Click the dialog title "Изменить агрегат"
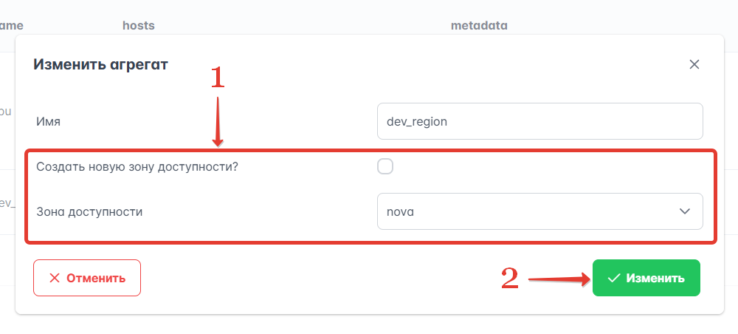The height and width of the screenshot is (334, 738). 100,65
